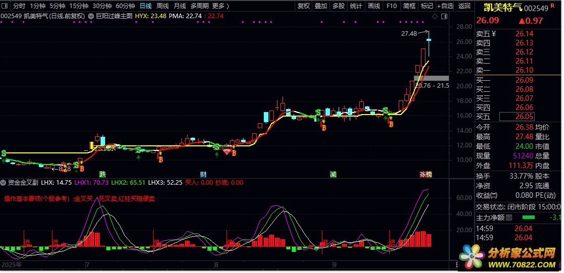Open the 多股 multi-stock view
The image size is (564, 273).
pos(339,6)
